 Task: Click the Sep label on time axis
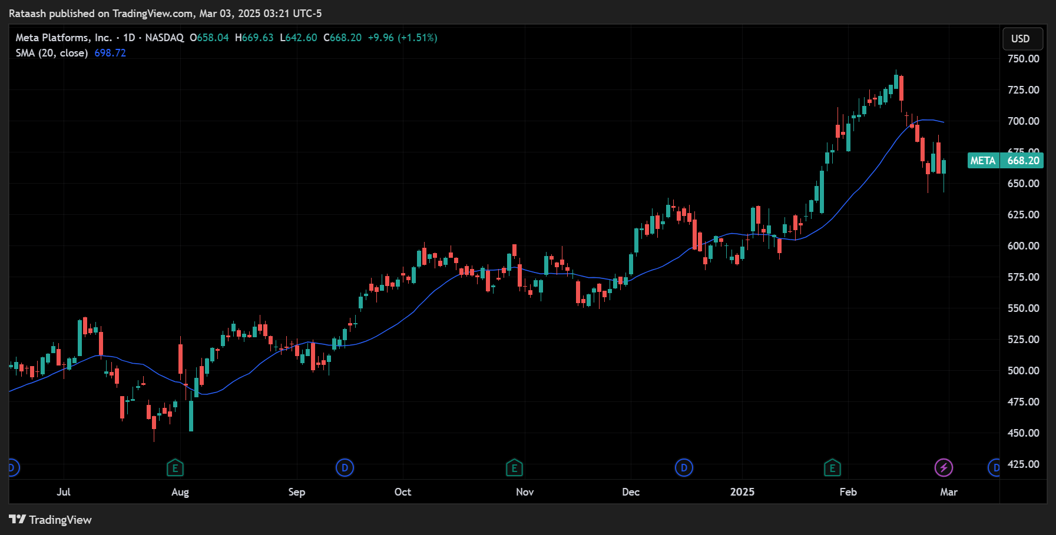[297, 493]
